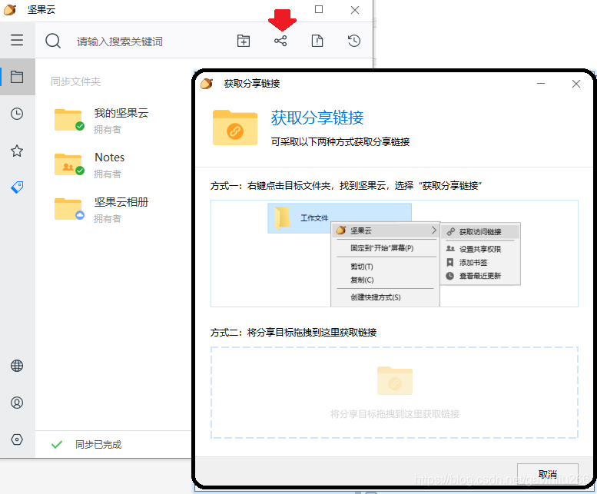Click the faded folder icon in drop zone

pyautogui.click(x=394, y=380)
